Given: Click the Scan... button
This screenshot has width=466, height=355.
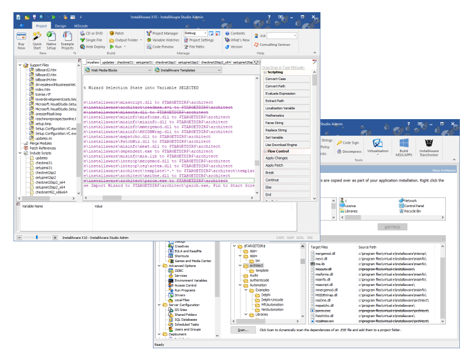Looking at the screenshot, I should pyautogui.click(x=243, y=330).
